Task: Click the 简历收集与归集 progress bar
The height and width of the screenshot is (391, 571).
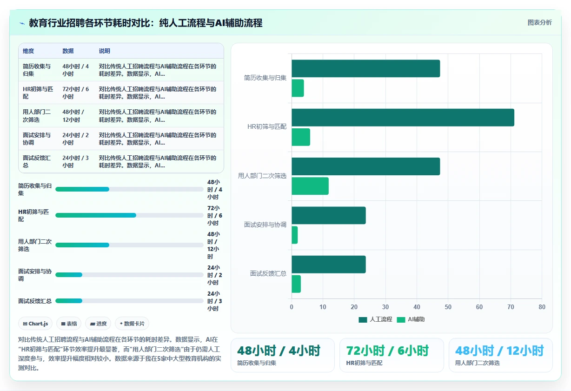Action: 129,189
